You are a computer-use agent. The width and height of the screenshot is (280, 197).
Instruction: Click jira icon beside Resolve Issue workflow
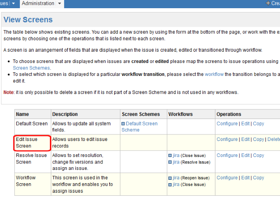(x=170, y=162)
